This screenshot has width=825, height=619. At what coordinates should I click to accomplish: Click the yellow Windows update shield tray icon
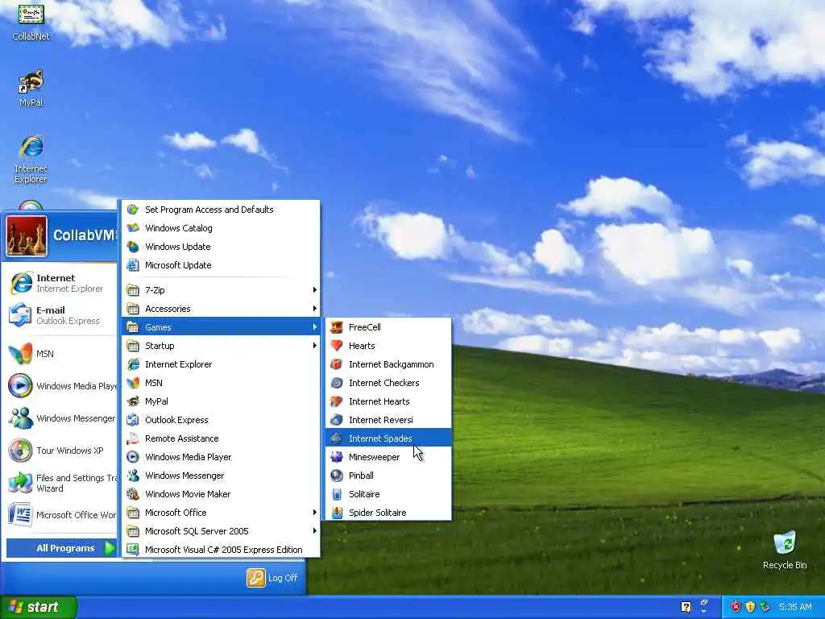[x=750, y=607]
